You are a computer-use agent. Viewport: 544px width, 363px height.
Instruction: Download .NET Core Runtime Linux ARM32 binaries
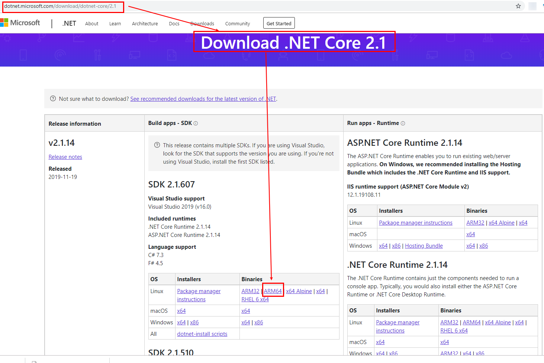pyautogui.click(x=449, y=322)
